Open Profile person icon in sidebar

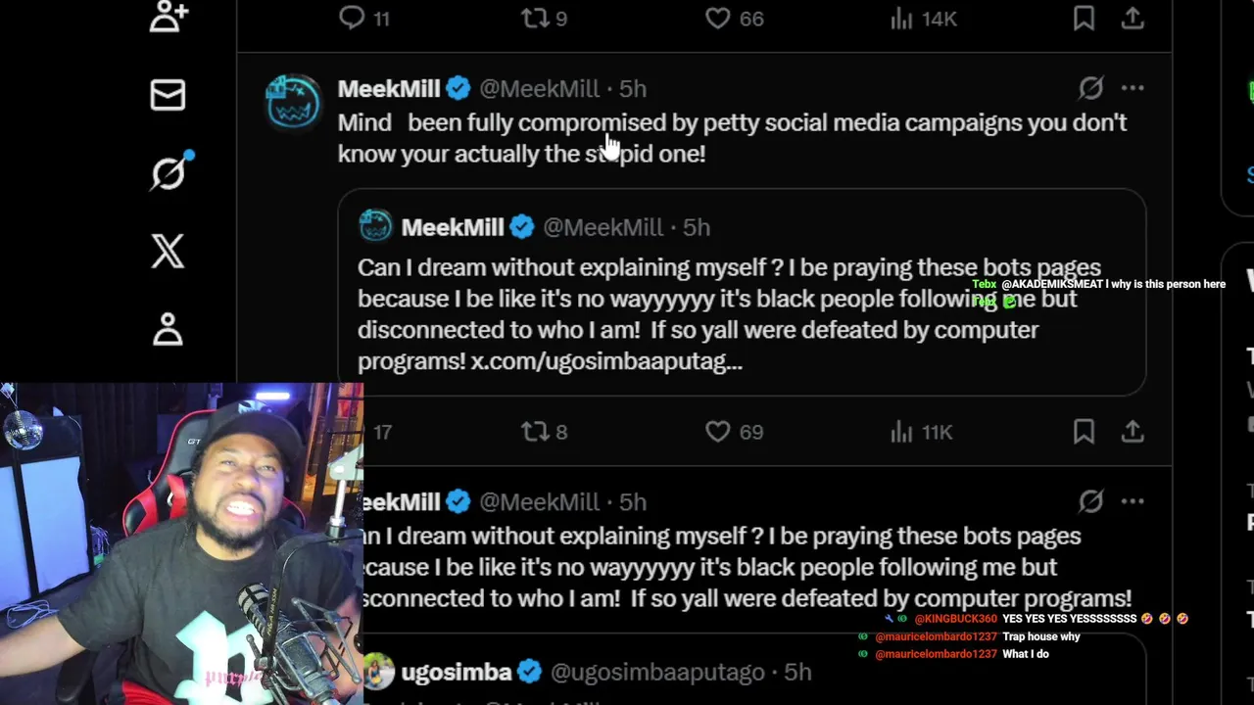pyautogui.click(x=168, y=329)
